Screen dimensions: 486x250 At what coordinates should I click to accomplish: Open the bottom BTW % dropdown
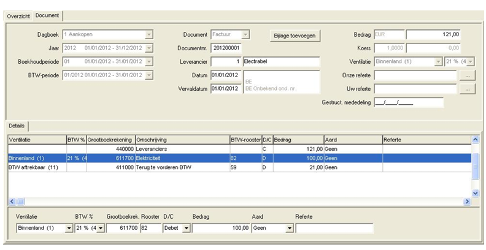click(101, 229)
